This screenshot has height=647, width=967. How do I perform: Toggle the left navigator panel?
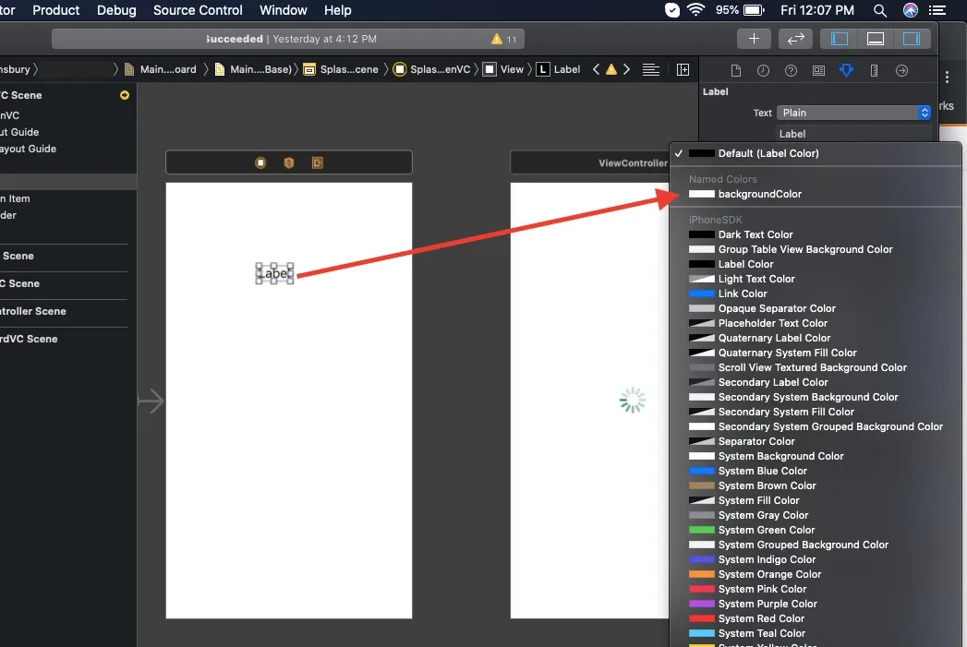tap(840, 39)
